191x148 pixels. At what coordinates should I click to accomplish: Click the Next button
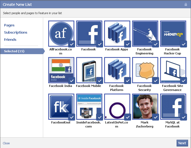(x=182, y=143)
